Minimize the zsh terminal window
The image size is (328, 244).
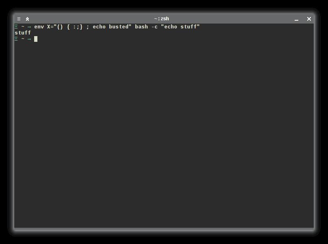[x=296, y=20]
